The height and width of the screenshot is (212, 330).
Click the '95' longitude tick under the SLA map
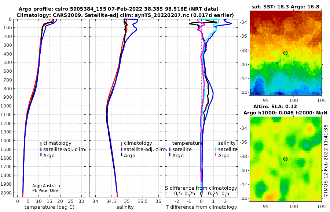point(266,206)
